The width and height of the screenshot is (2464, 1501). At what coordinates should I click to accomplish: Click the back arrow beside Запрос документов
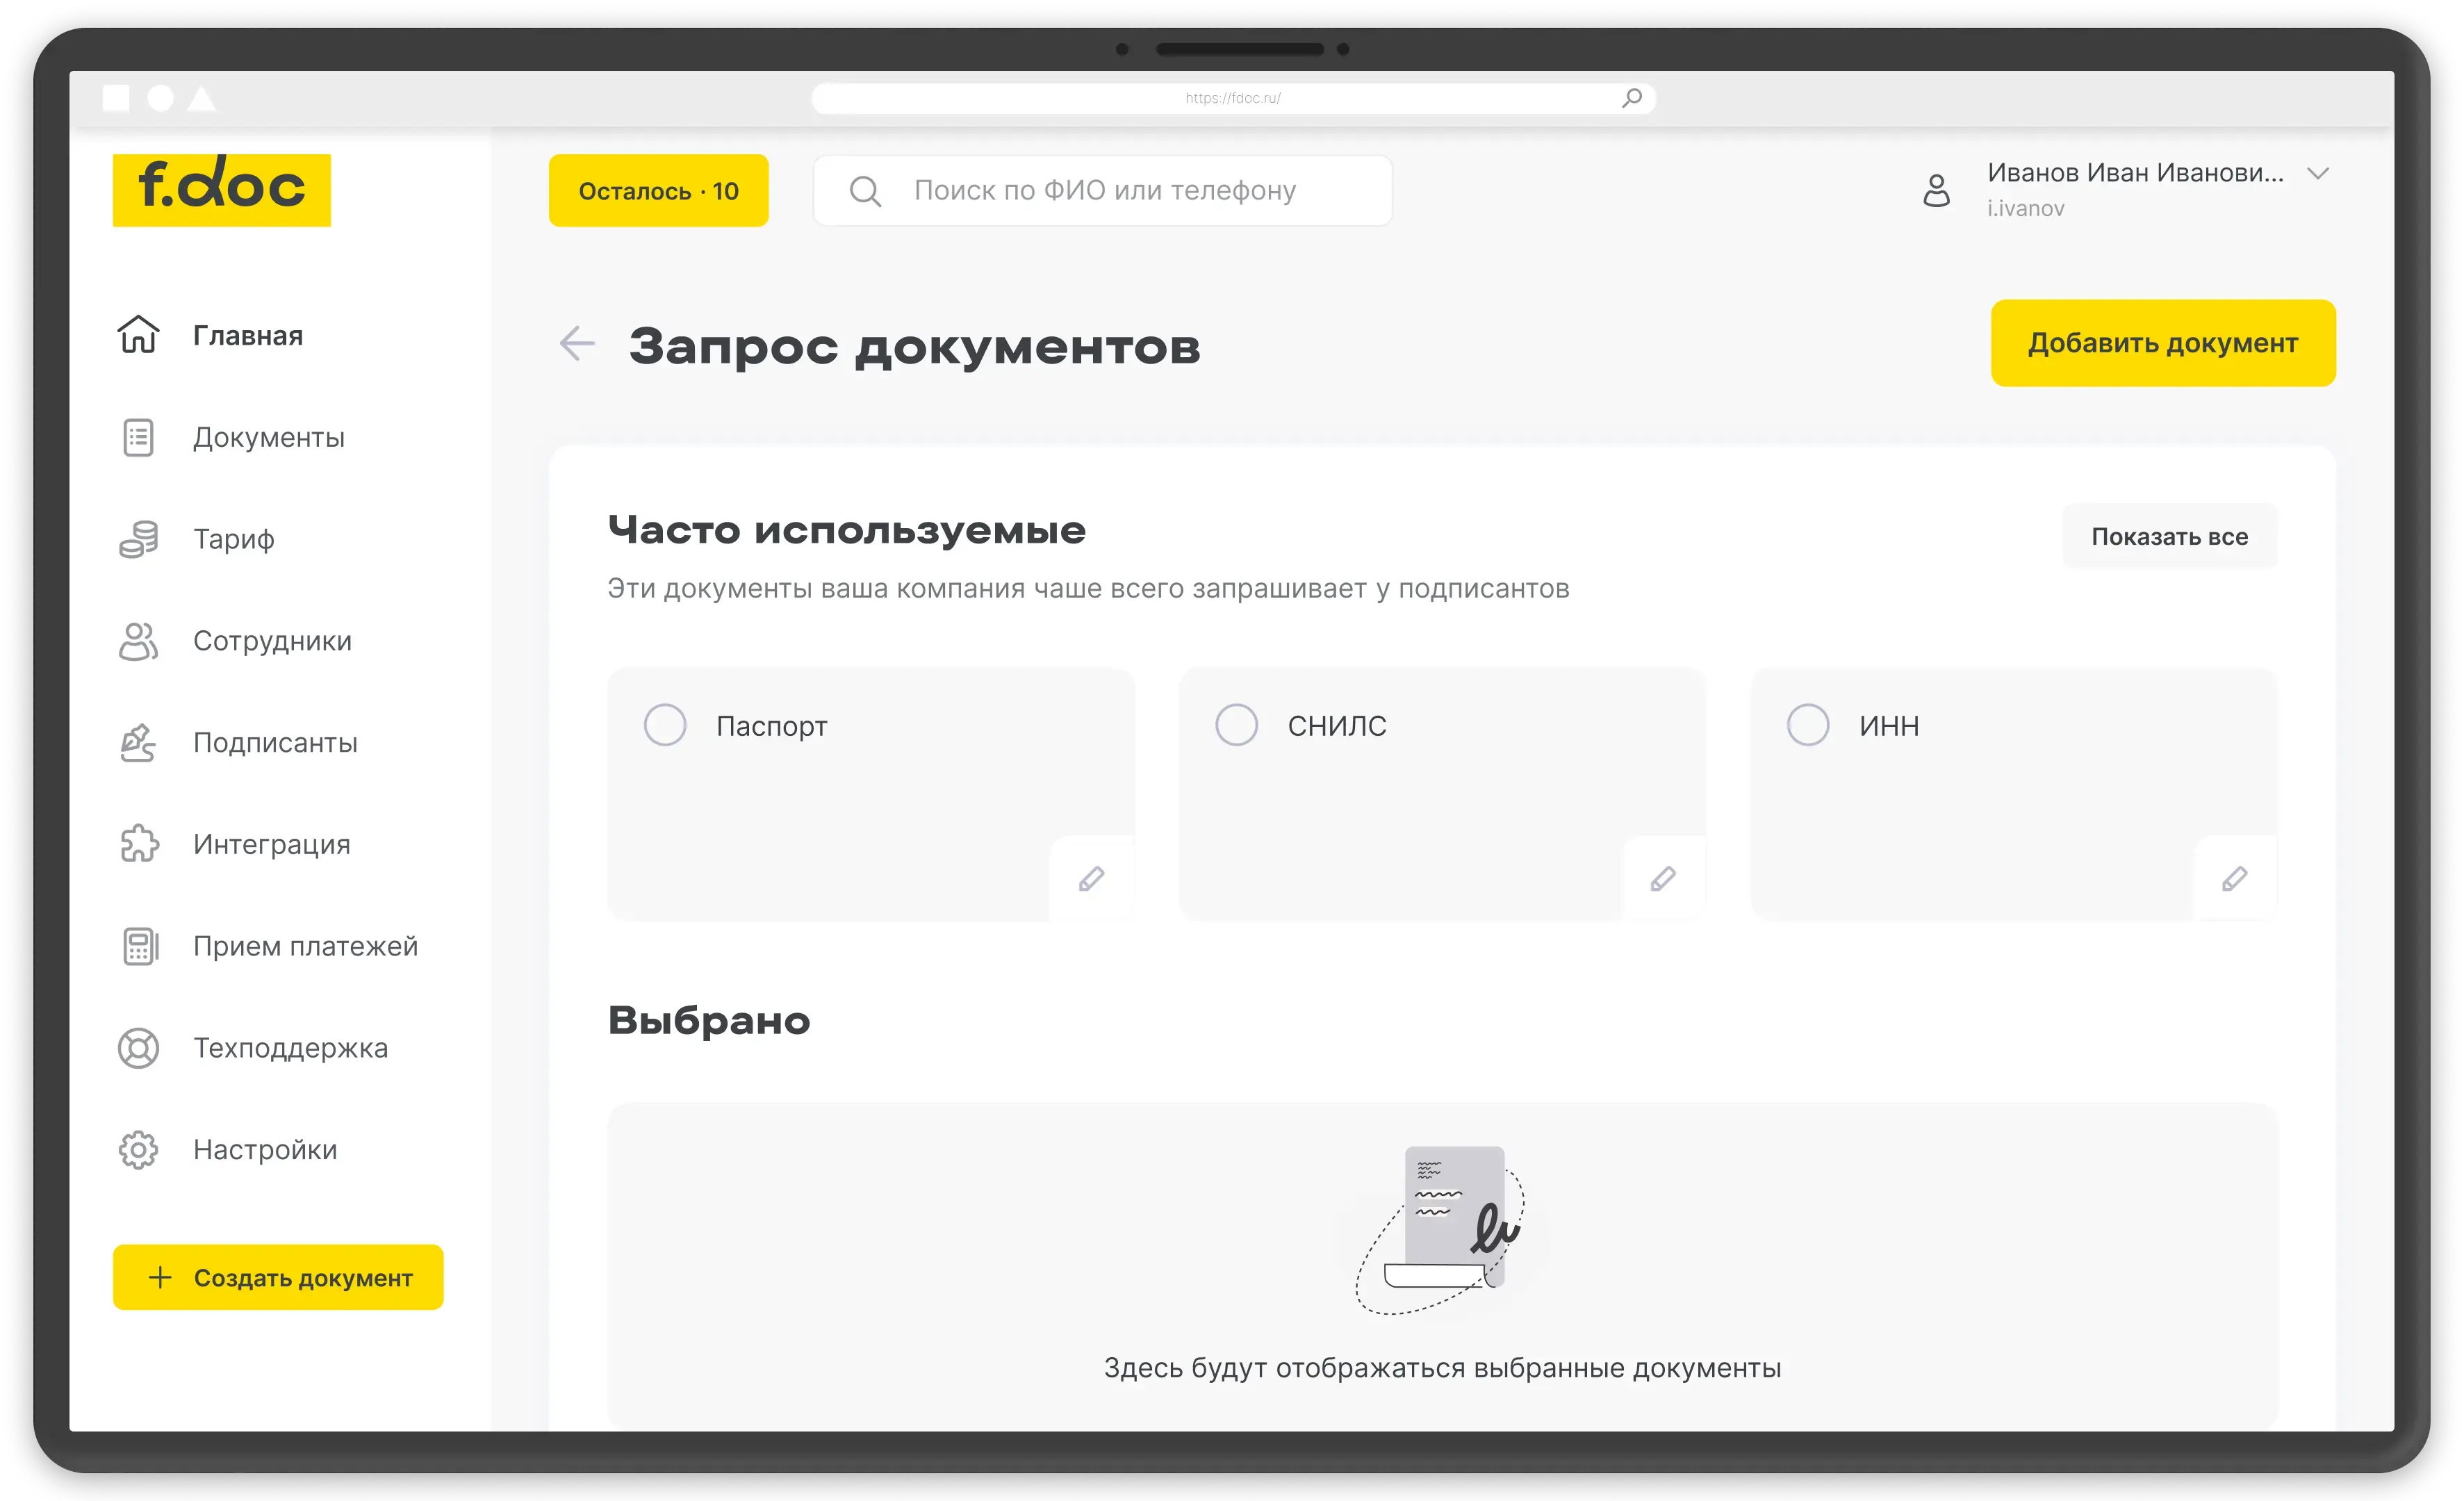pyautogui.click(x=577, y=344)
